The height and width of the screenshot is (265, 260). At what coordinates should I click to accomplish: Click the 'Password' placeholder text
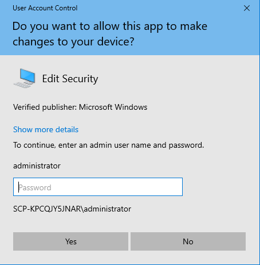tap(35, 187)
